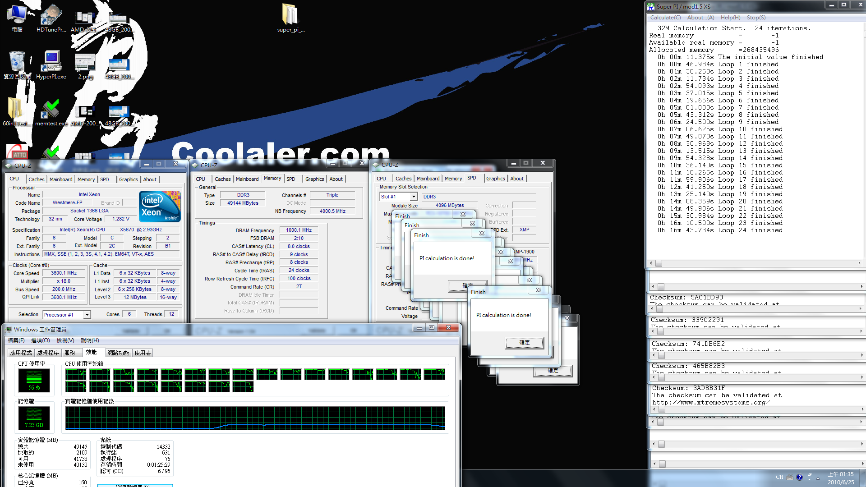
Task: Click 確定 button in rearmost Finish dialog
Action: [x=553, y=371]
